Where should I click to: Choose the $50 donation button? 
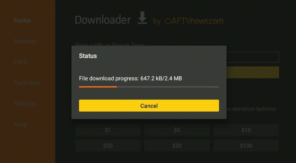177,145
